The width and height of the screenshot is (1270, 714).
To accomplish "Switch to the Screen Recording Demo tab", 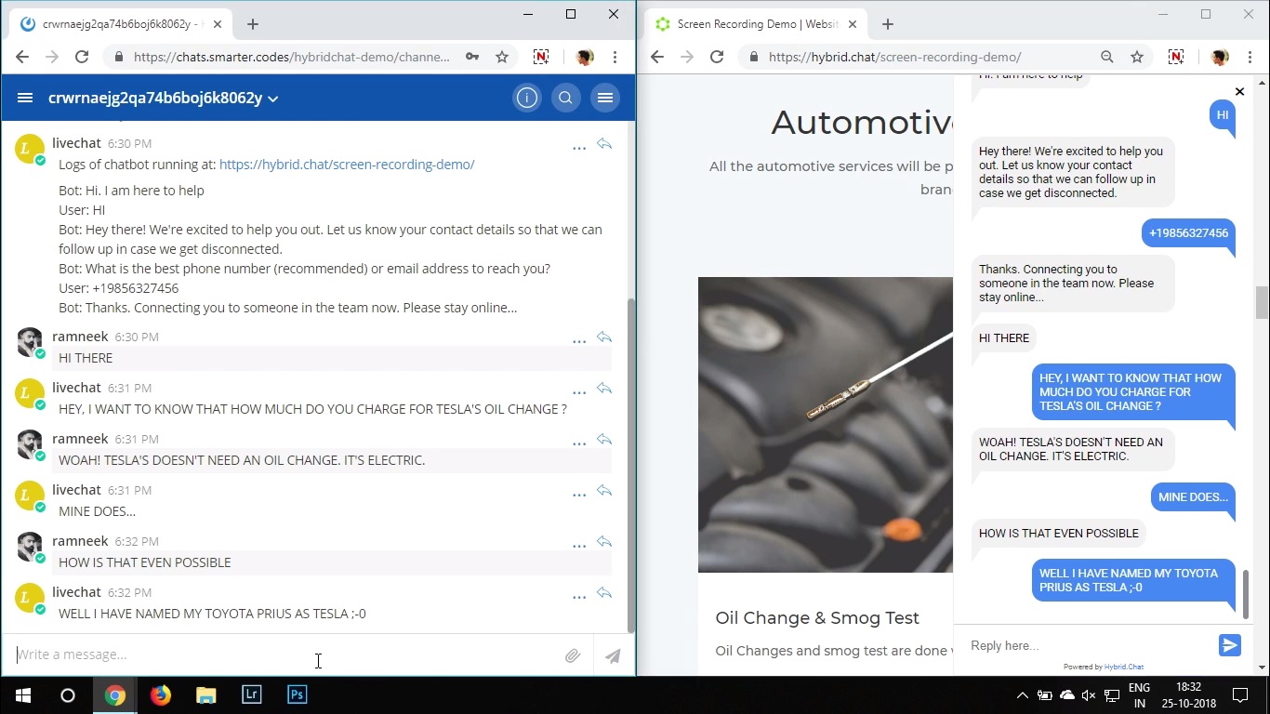I will (x=753, y=24).
